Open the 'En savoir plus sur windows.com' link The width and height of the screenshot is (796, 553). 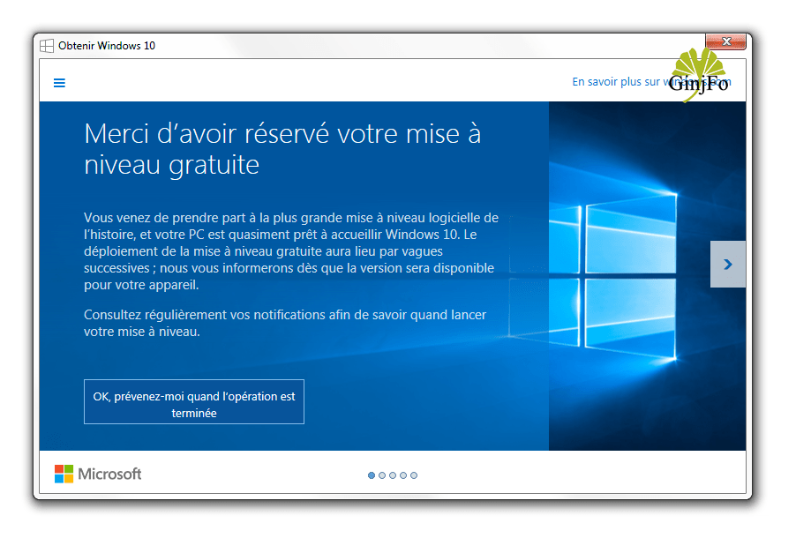click(x=651, y=82)
